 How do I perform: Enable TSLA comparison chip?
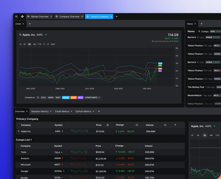(43, 98)
